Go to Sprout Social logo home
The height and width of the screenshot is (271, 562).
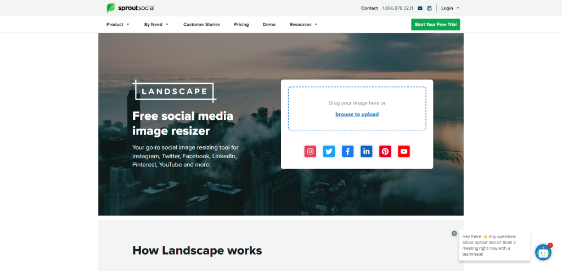(x=131, y=8)
